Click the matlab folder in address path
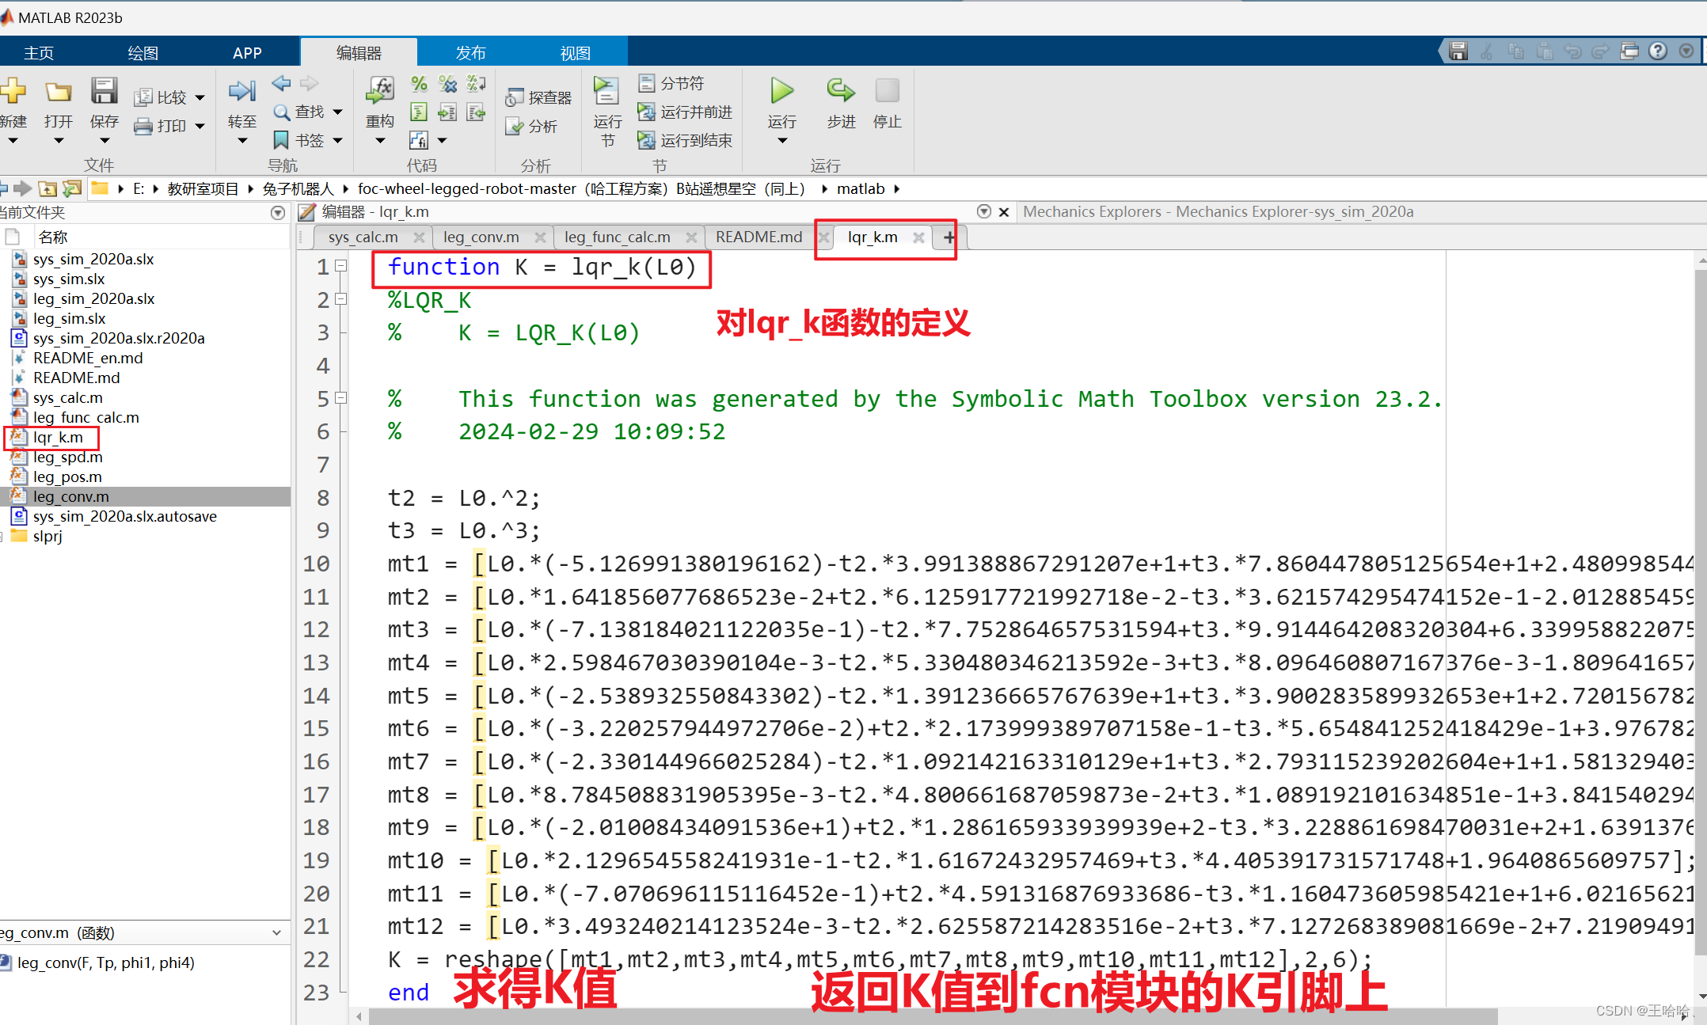1707x1025 pixels. click(860, 188)
